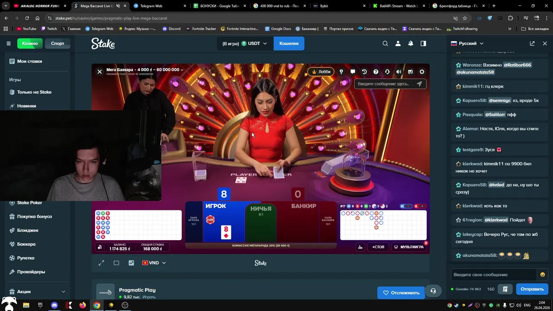Expand the table limits dropdown
Screen dimensions: 553x311
pyautogui.click(x=182, y=70)
